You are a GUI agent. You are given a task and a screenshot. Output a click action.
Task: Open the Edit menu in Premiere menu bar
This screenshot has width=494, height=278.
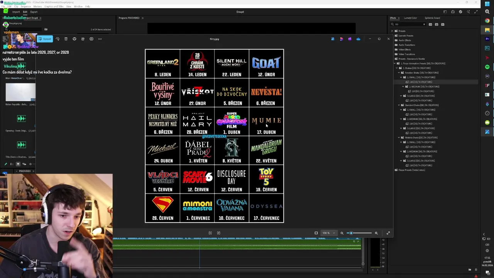coord(10,7)
